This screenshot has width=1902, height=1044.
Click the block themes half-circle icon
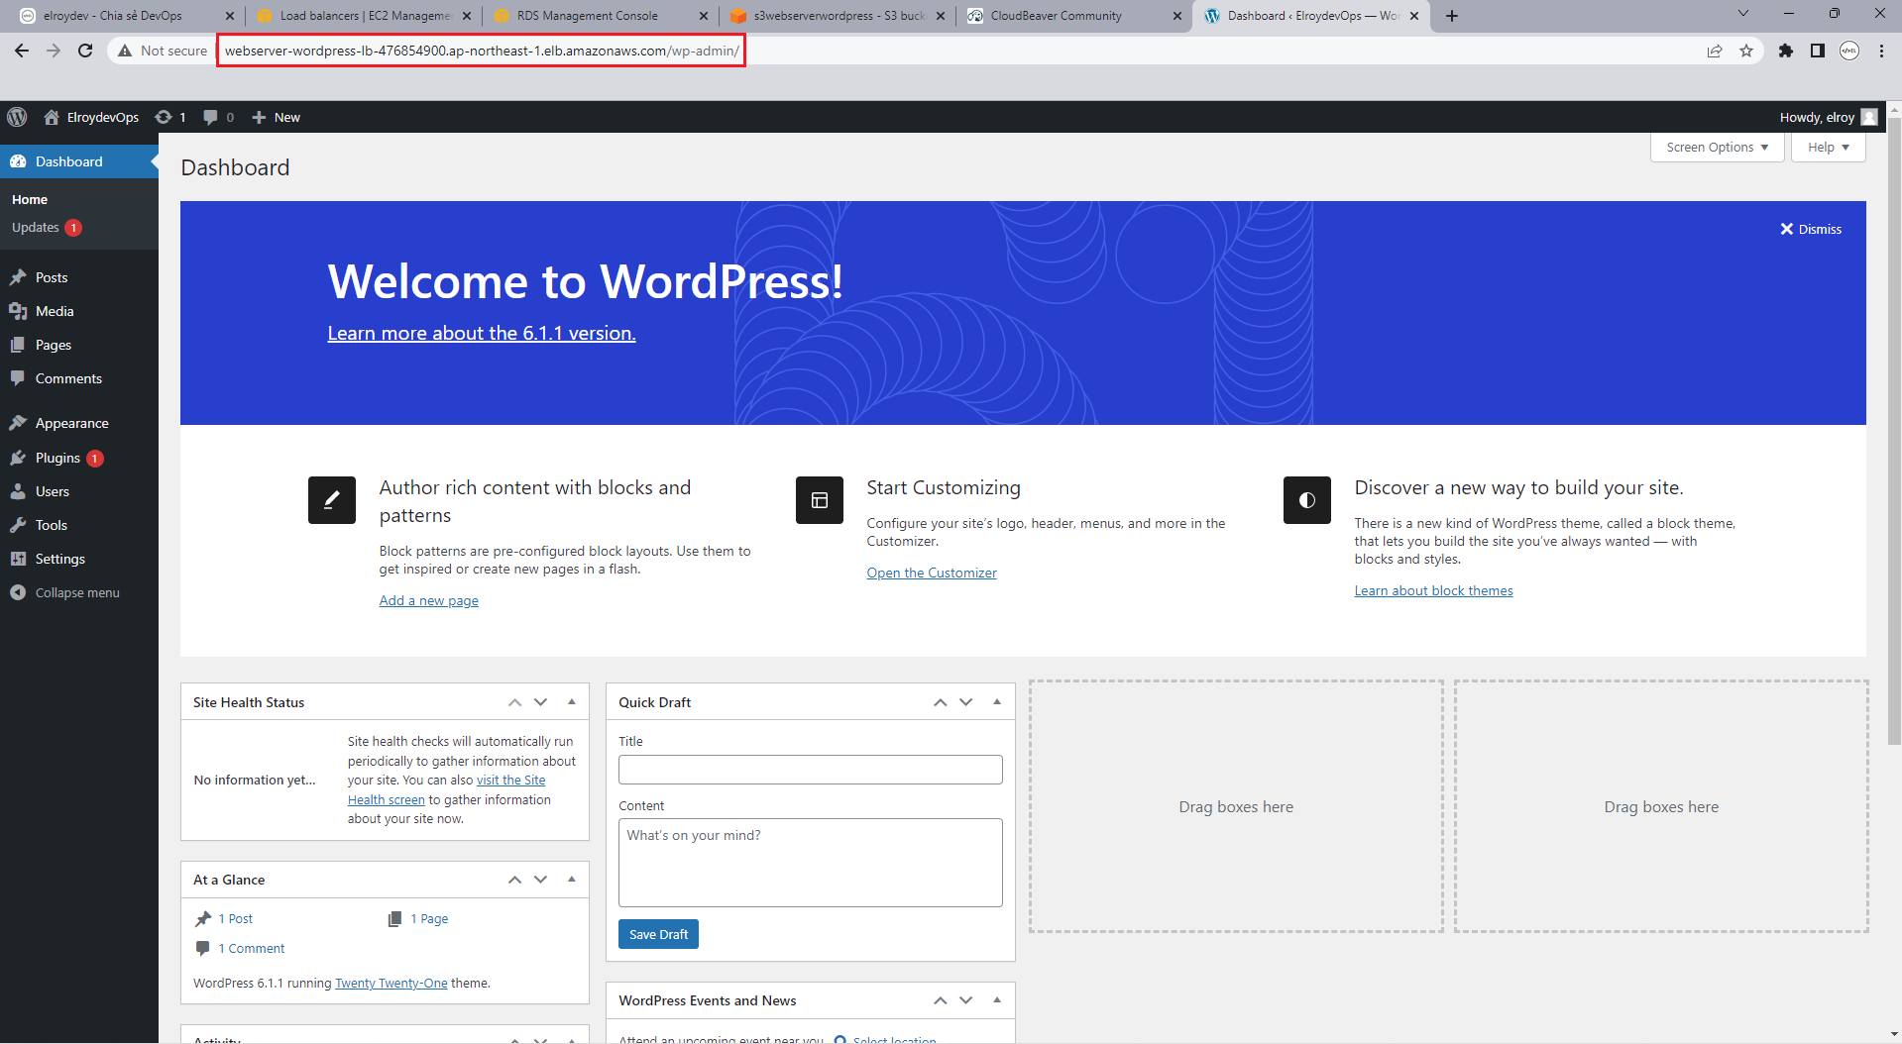point(1307,500)
